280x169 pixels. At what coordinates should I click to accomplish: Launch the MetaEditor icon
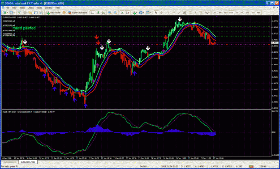pyautogui.click(x=64, y=13)
